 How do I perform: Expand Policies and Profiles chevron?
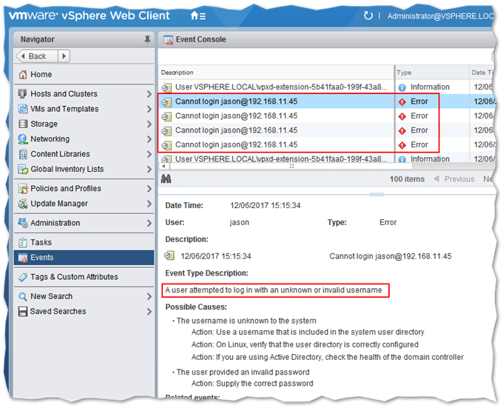(x=149, y=188)
